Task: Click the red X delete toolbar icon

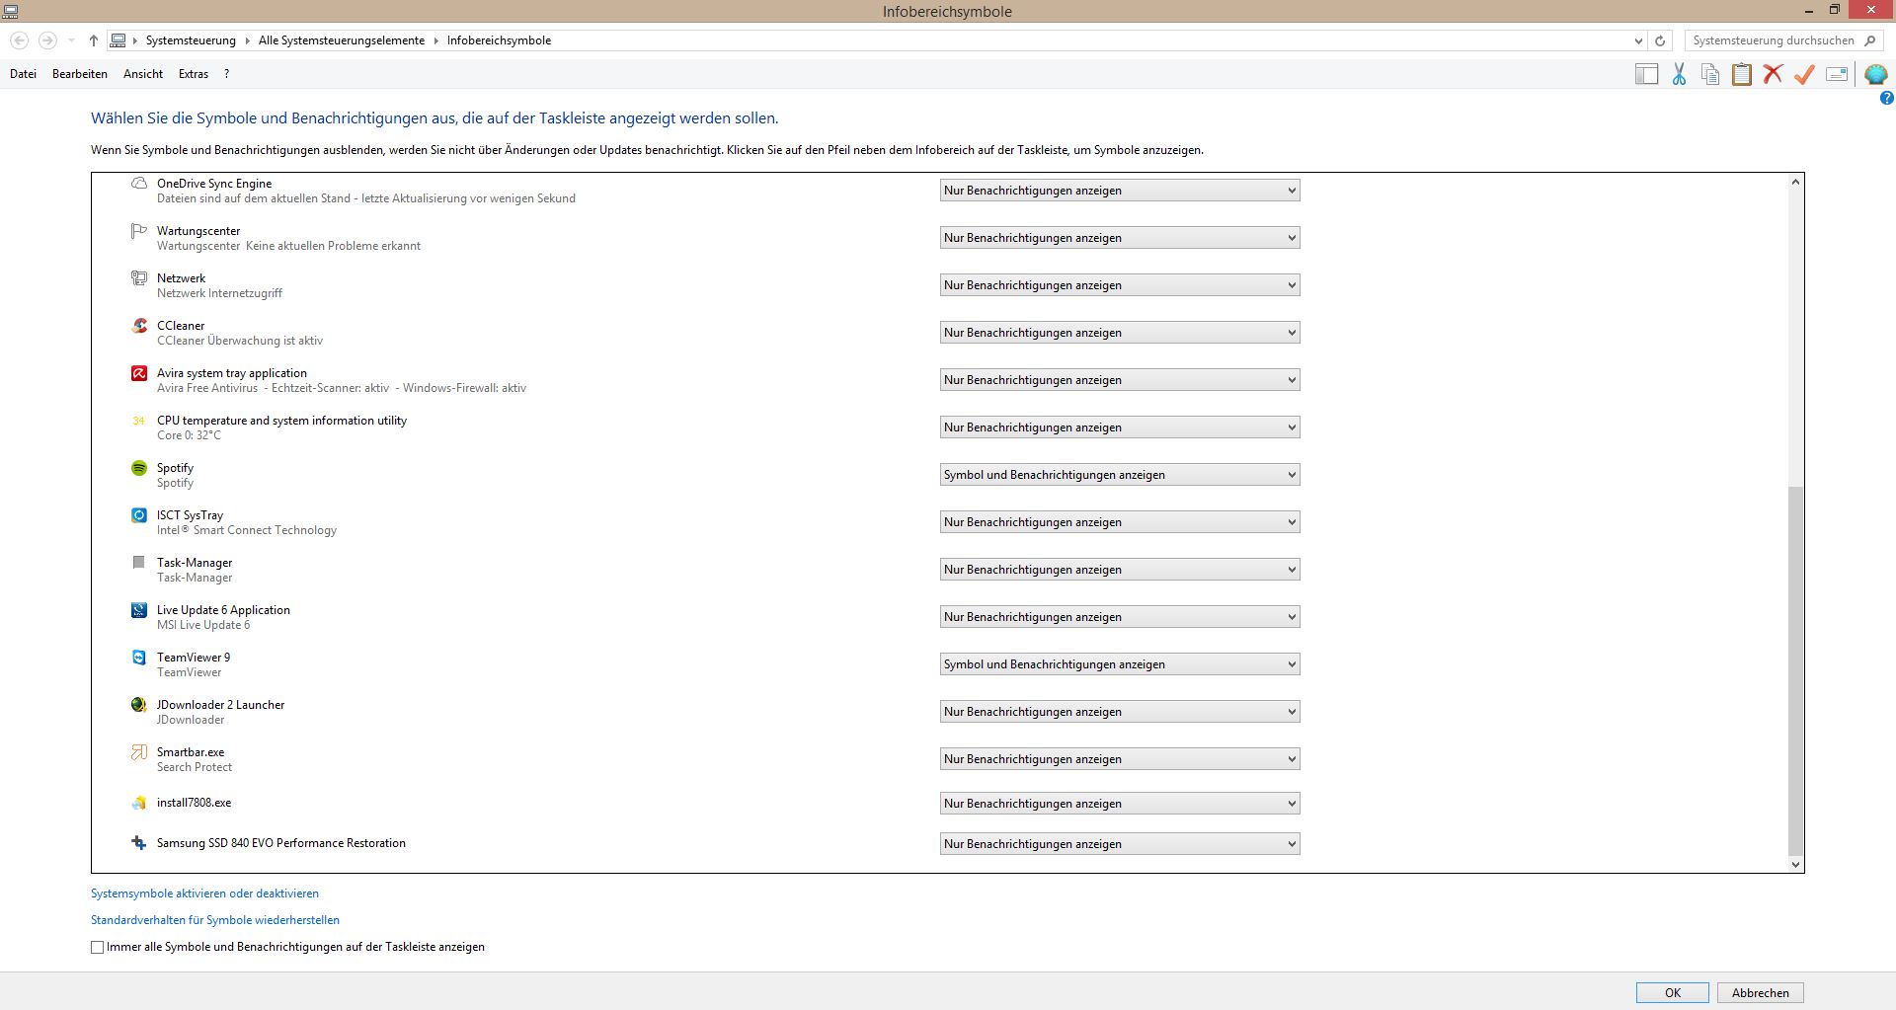Action: coord(1773,74)
